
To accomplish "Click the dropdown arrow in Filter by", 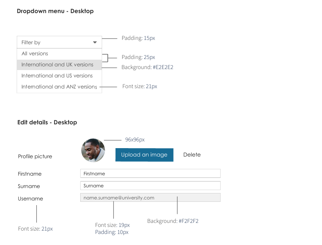I will tap(95, 43).
